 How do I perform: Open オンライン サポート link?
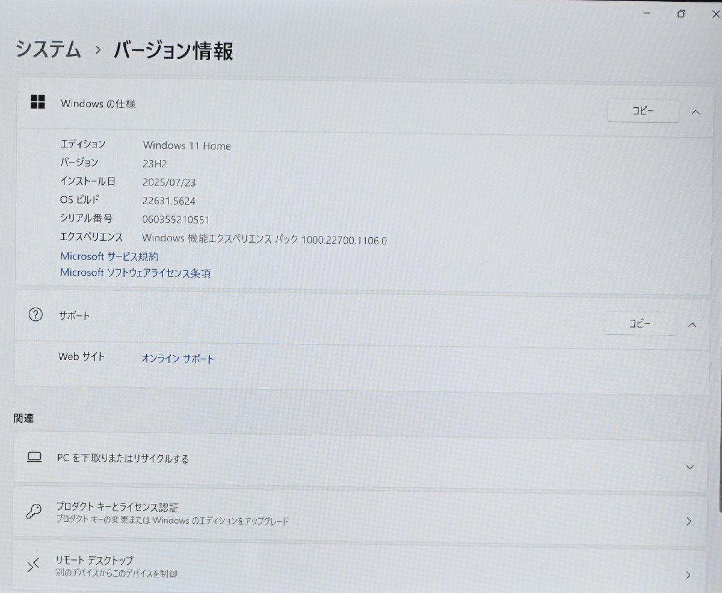coord(177,359)
